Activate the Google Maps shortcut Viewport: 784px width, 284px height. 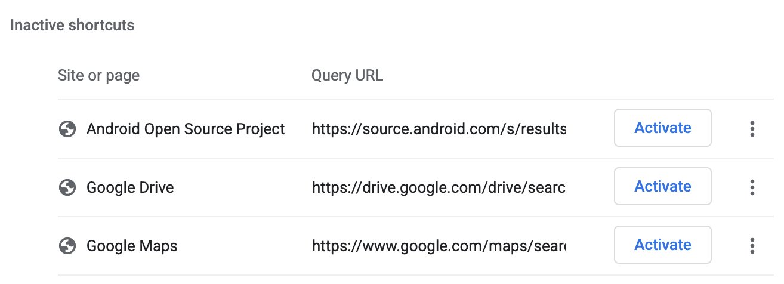click(x=662, y=245)
